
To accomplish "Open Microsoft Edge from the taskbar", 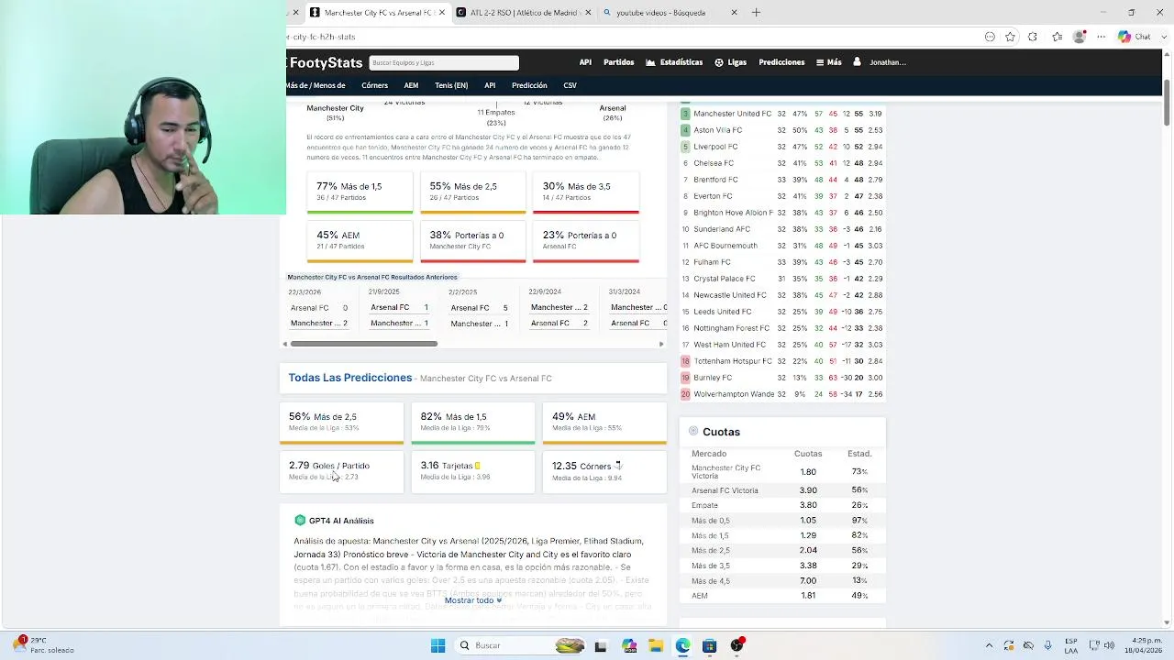I will pos(682,645).
